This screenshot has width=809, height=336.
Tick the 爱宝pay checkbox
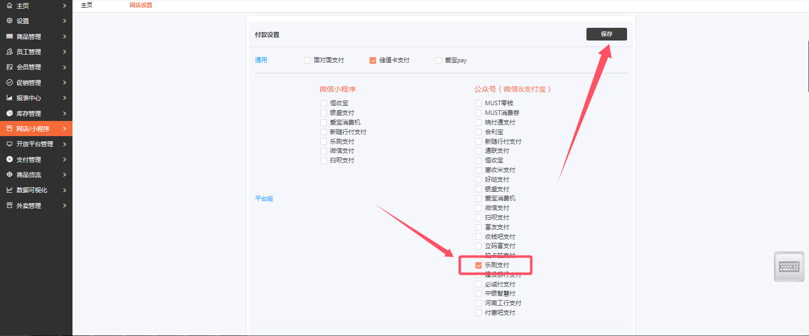(439, 60)
